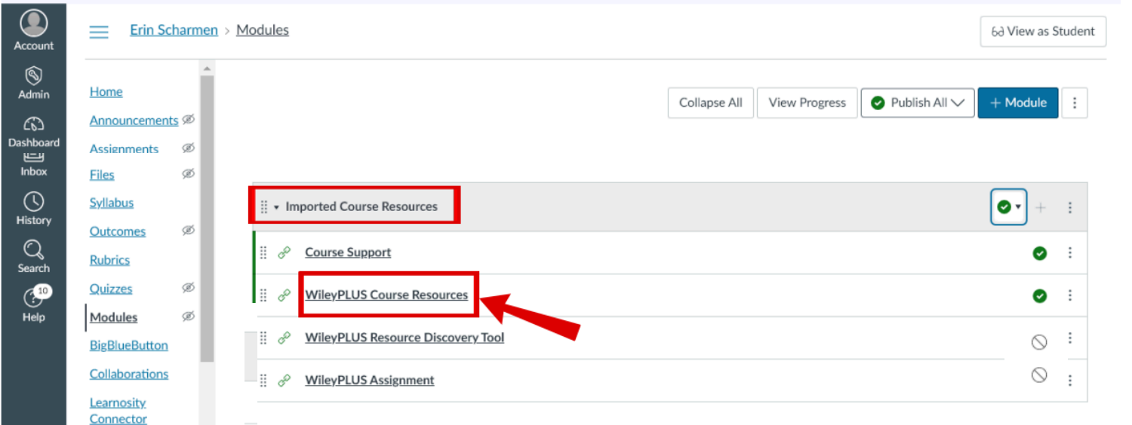Image resolution: width=1132 pixels, height=425 pixels.
Task: Click the hamburger course menu icon
Action: [x=99, y=32]
